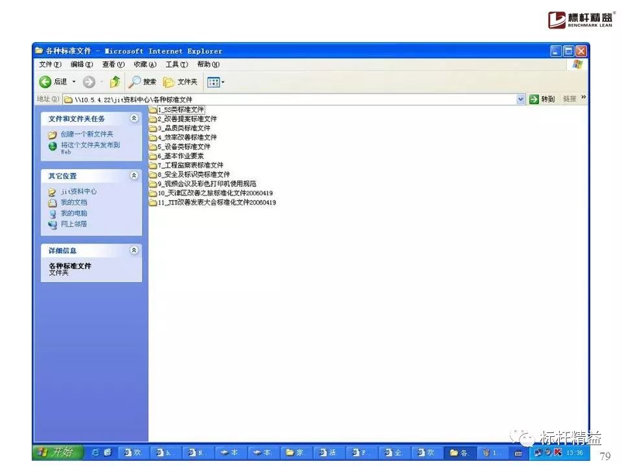Viewport: 622px width, 466px height.
Task: Click the Forward arrow button
Action: coord(89,82)
